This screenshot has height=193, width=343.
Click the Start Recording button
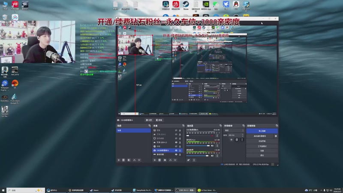(x=262, y=141)
